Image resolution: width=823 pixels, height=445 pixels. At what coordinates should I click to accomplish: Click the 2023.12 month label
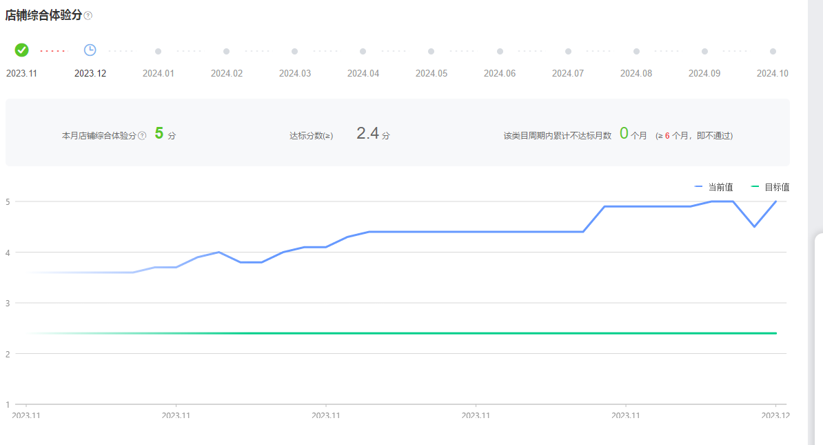click(x=90, y=73)
